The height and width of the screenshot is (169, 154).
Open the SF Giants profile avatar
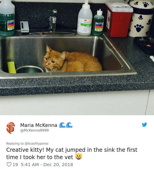click(x=11, y=128)
